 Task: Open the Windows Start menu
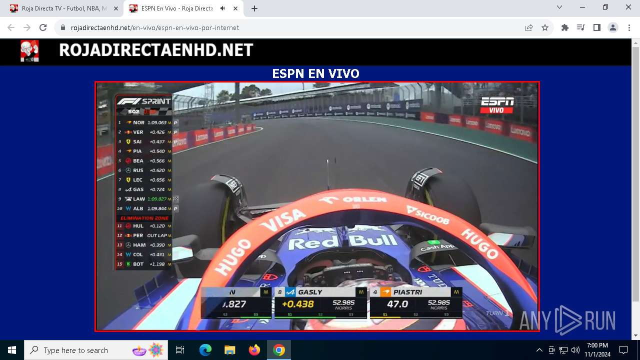[x=12, y=350]
